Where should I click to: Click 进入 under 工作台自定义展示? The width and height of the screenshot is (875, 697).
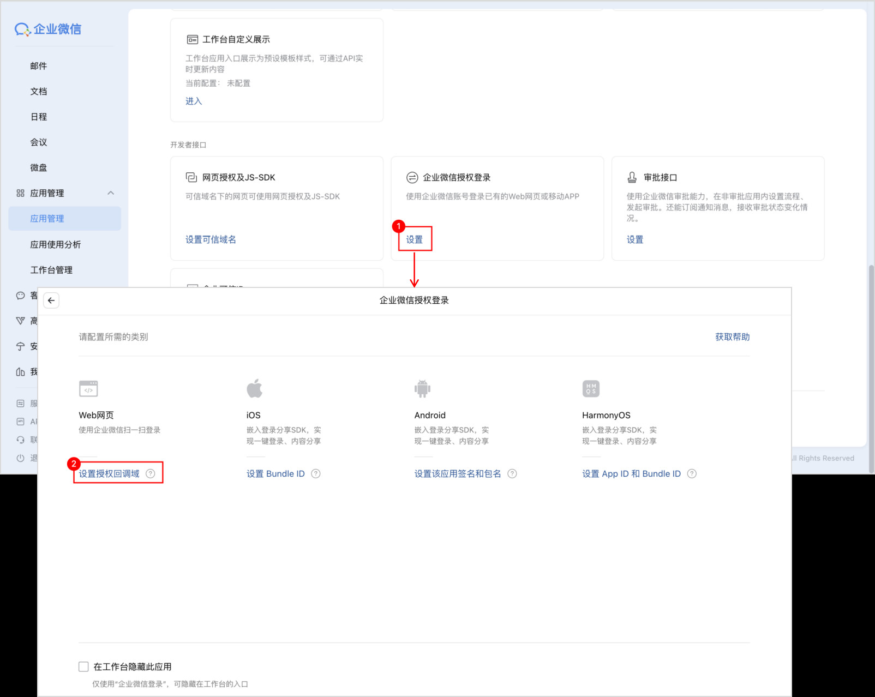[x=194, y=101]
